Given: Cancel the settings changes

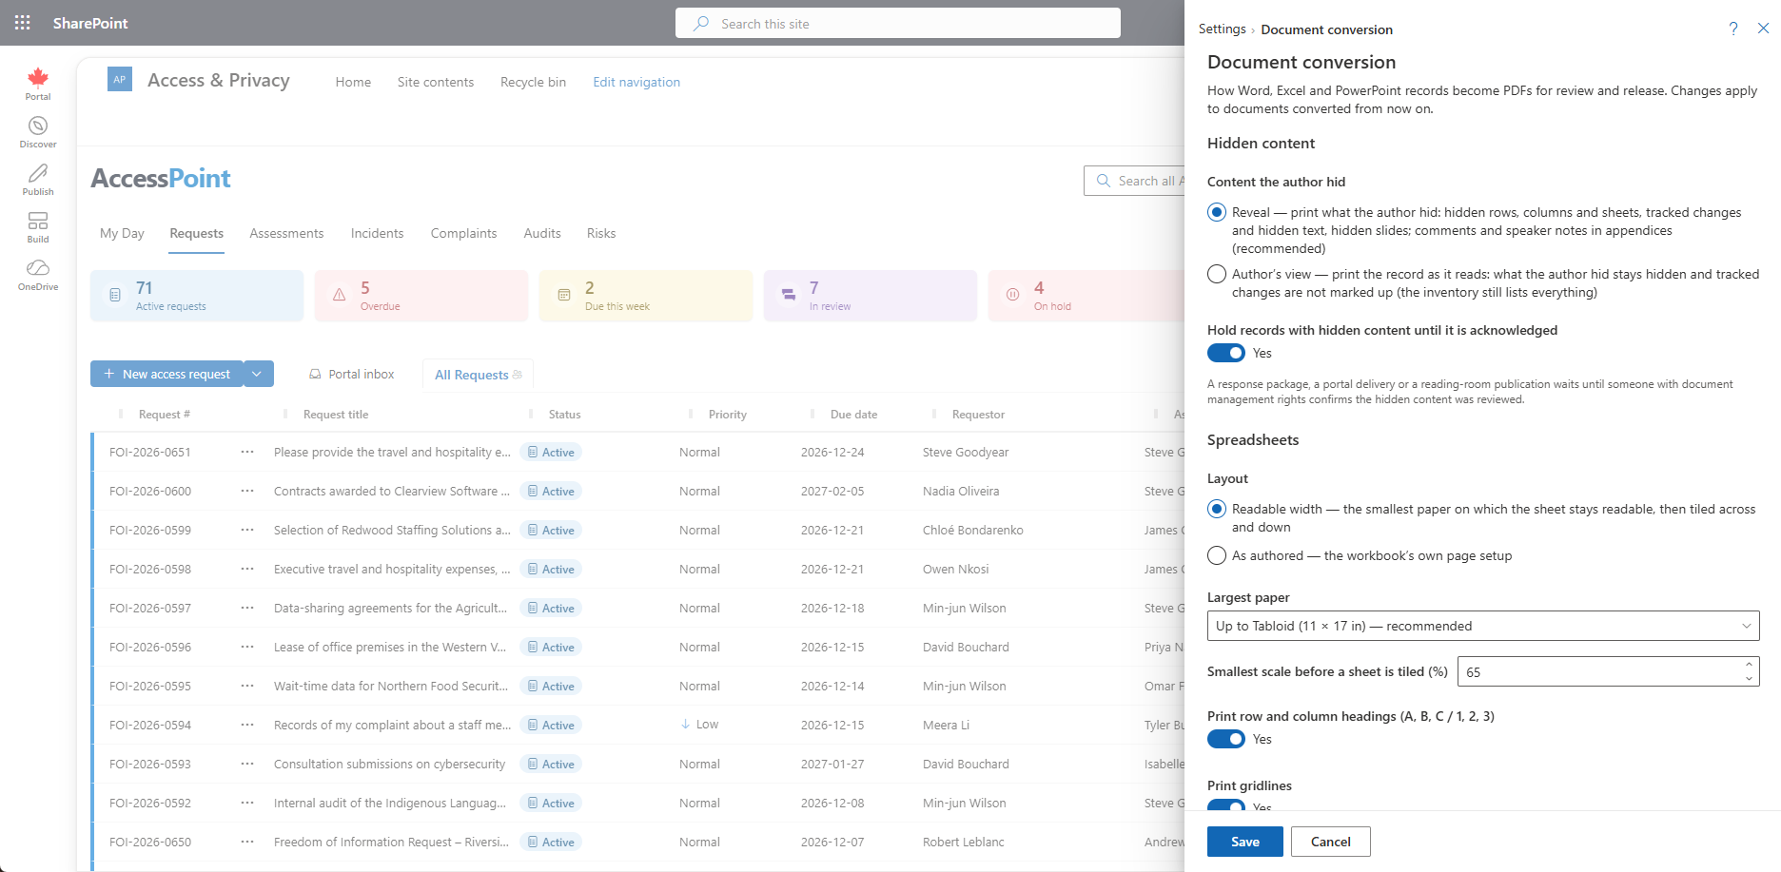Looking at the screenshot, I should click(x=1330, y=842).
